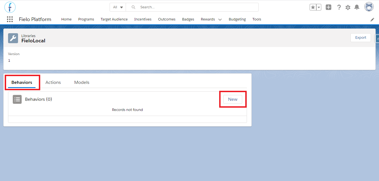Click the magnifier icon in search bar
Screen dimensions: 379x181
coord(133,7)
